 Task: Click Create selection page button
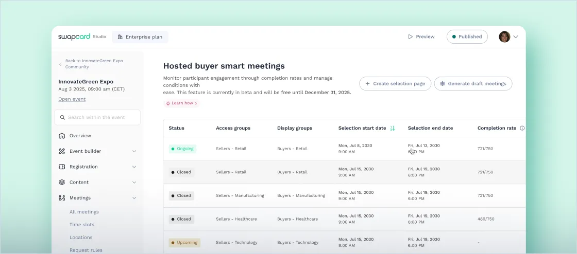395,84
